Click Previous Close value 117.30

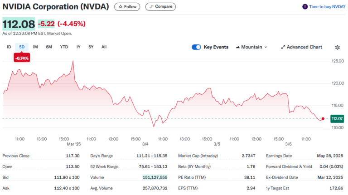pos(72,156)
